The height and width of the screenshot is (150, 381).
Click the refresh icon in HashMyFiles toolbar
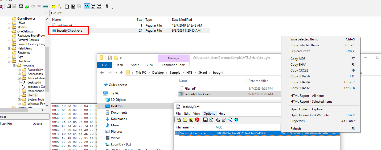point(211,120)
